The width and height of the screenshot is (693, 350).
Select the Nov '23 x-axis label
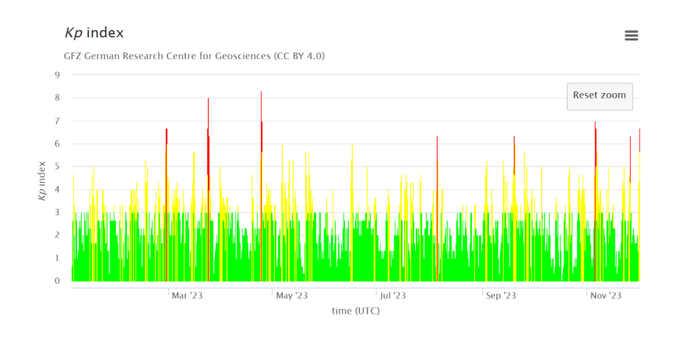[x=606, y=295]
